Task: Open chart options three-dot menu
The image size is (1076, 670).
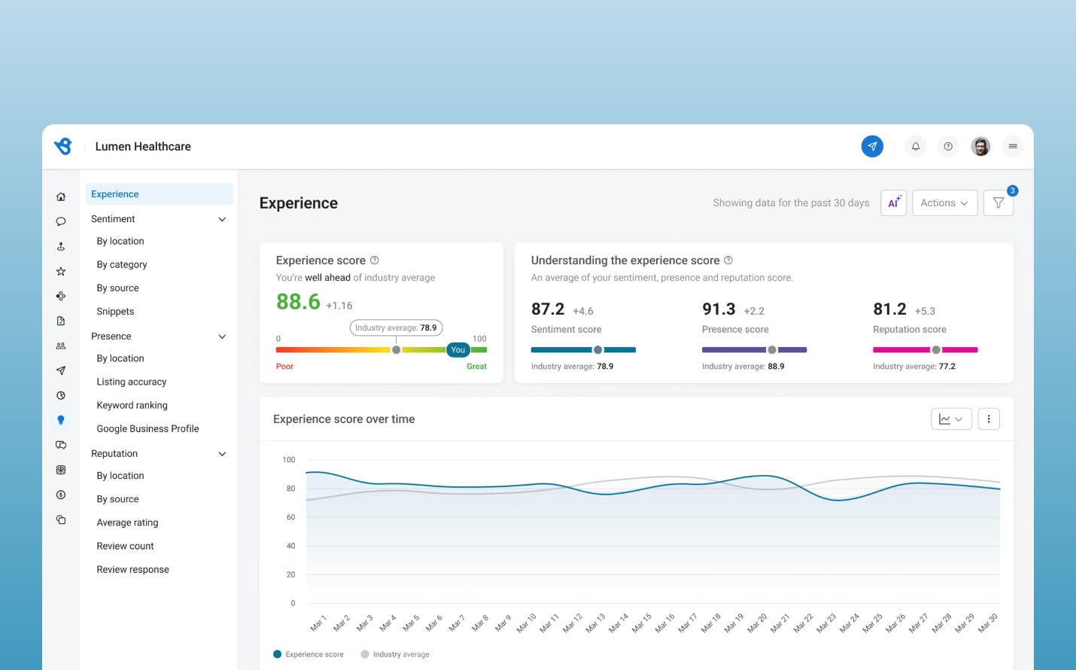Action: (x=989, y=419)
